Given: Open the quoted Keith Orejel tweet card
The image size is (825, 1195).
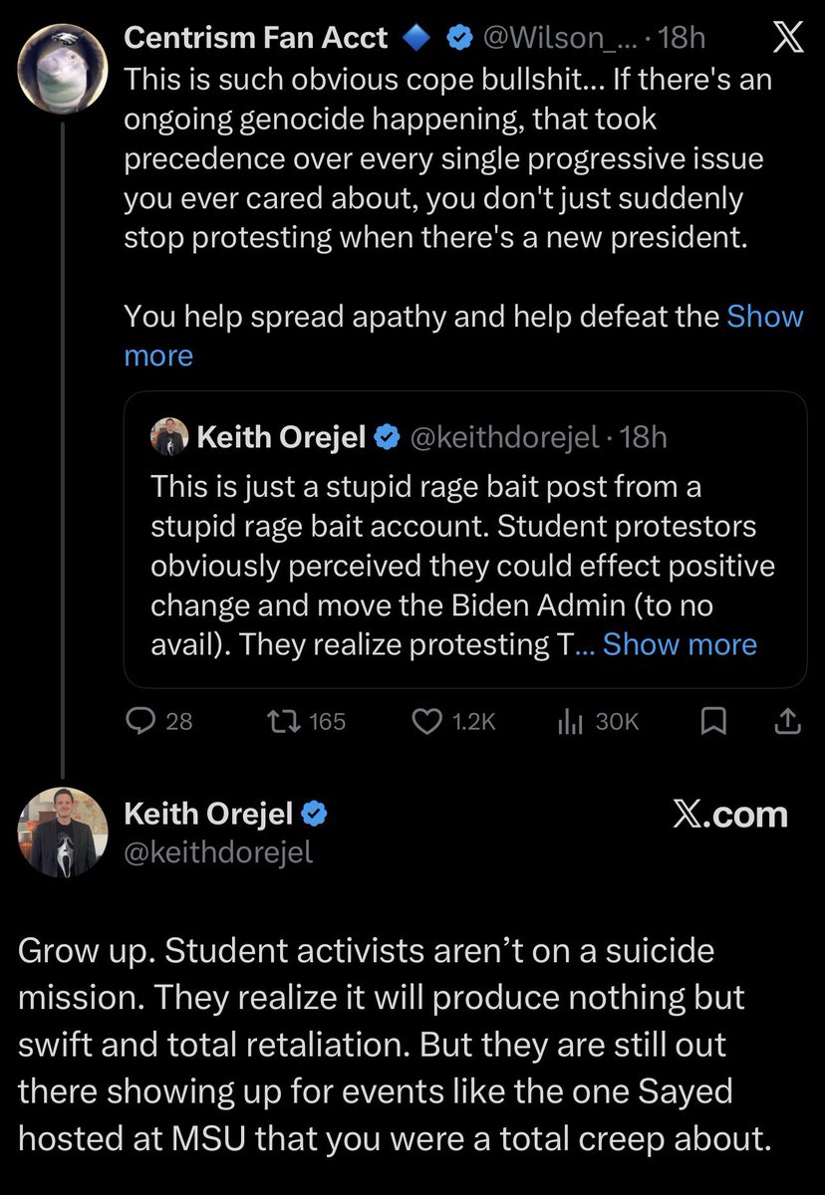Looking at the screenshot, I should coord(465,540).
